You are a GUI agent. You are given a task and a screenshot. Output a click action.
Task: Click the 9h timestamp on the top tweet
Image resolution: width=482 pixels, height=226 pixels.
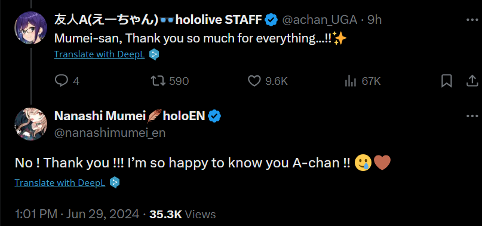point(374,20)
